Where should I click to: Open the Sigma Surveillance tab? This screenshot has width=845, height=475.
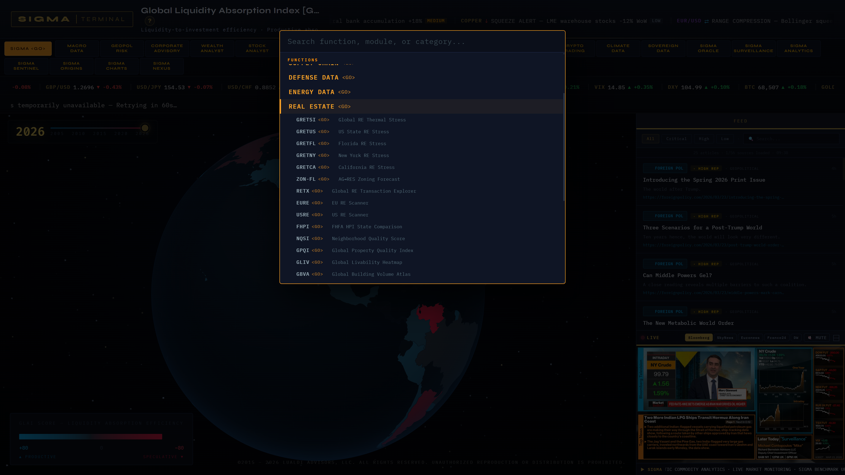753,48
